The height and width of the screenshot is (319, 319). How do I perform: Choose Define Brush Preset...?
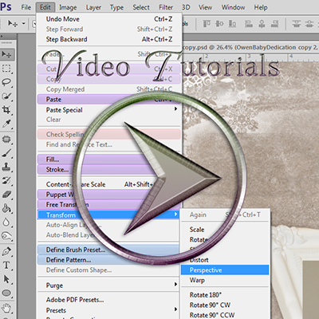(109, 250)
